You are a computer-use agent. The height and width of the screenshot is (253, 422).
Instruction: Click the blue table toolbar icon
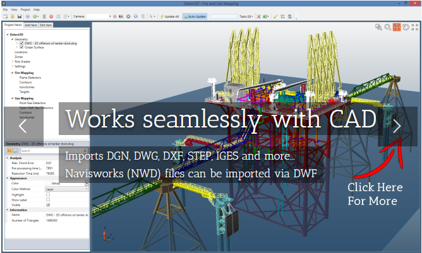point(58,16)
